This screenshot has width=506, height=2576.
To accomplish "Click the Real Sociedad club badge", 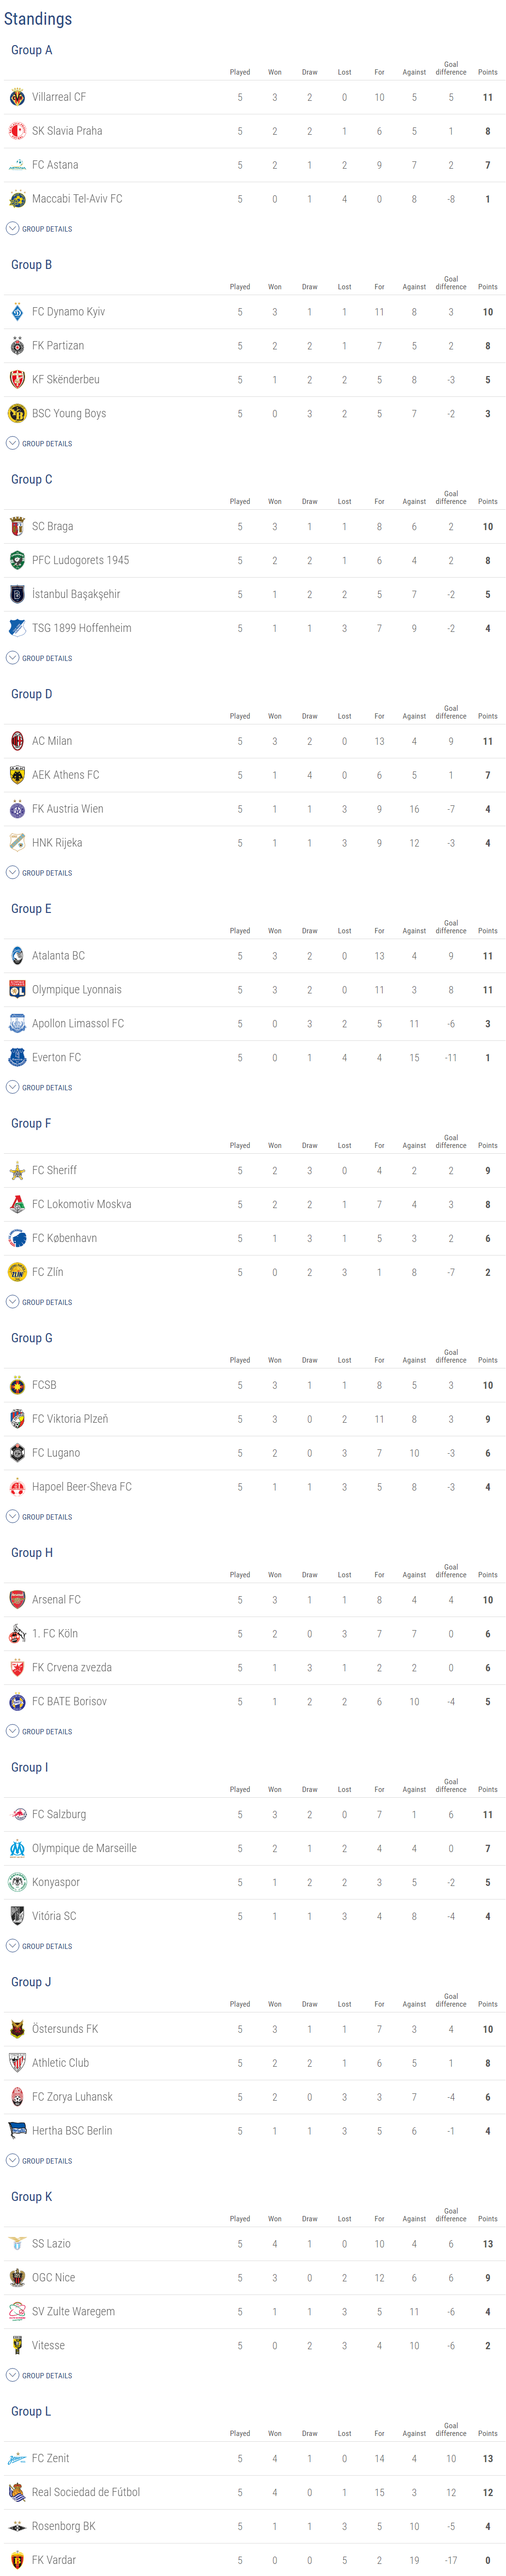I will [17, 2492].
